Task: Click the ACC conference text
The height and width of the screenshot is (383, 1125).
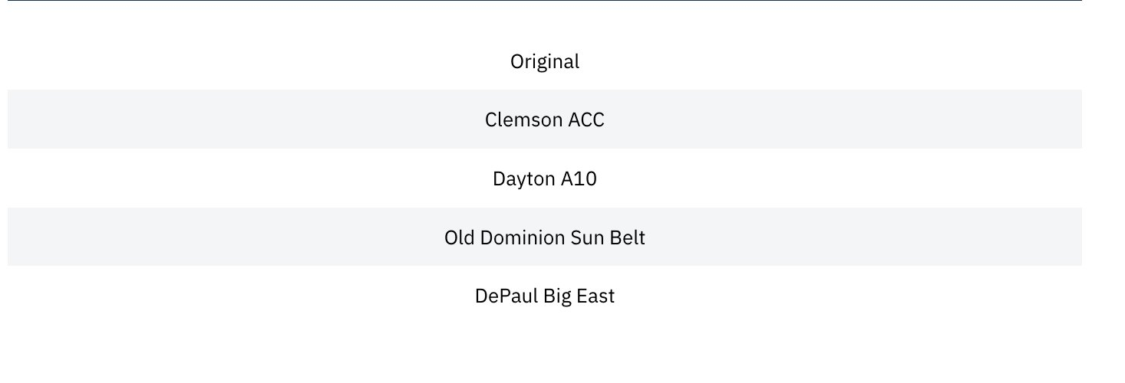Action: point(586,120)
